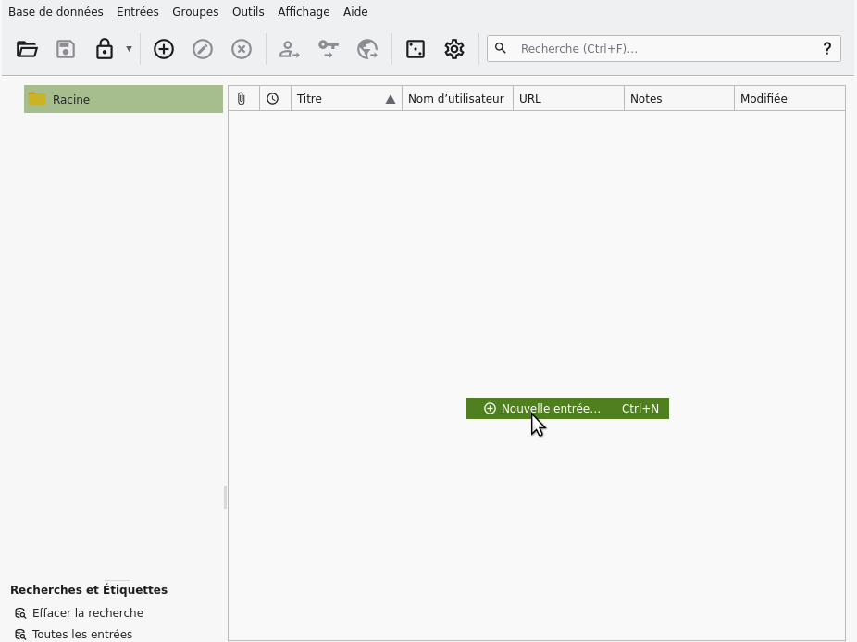This screenshot has height=642, width=857.
Task: Open database using the folder icon
Action: click(x=27, y=49)
